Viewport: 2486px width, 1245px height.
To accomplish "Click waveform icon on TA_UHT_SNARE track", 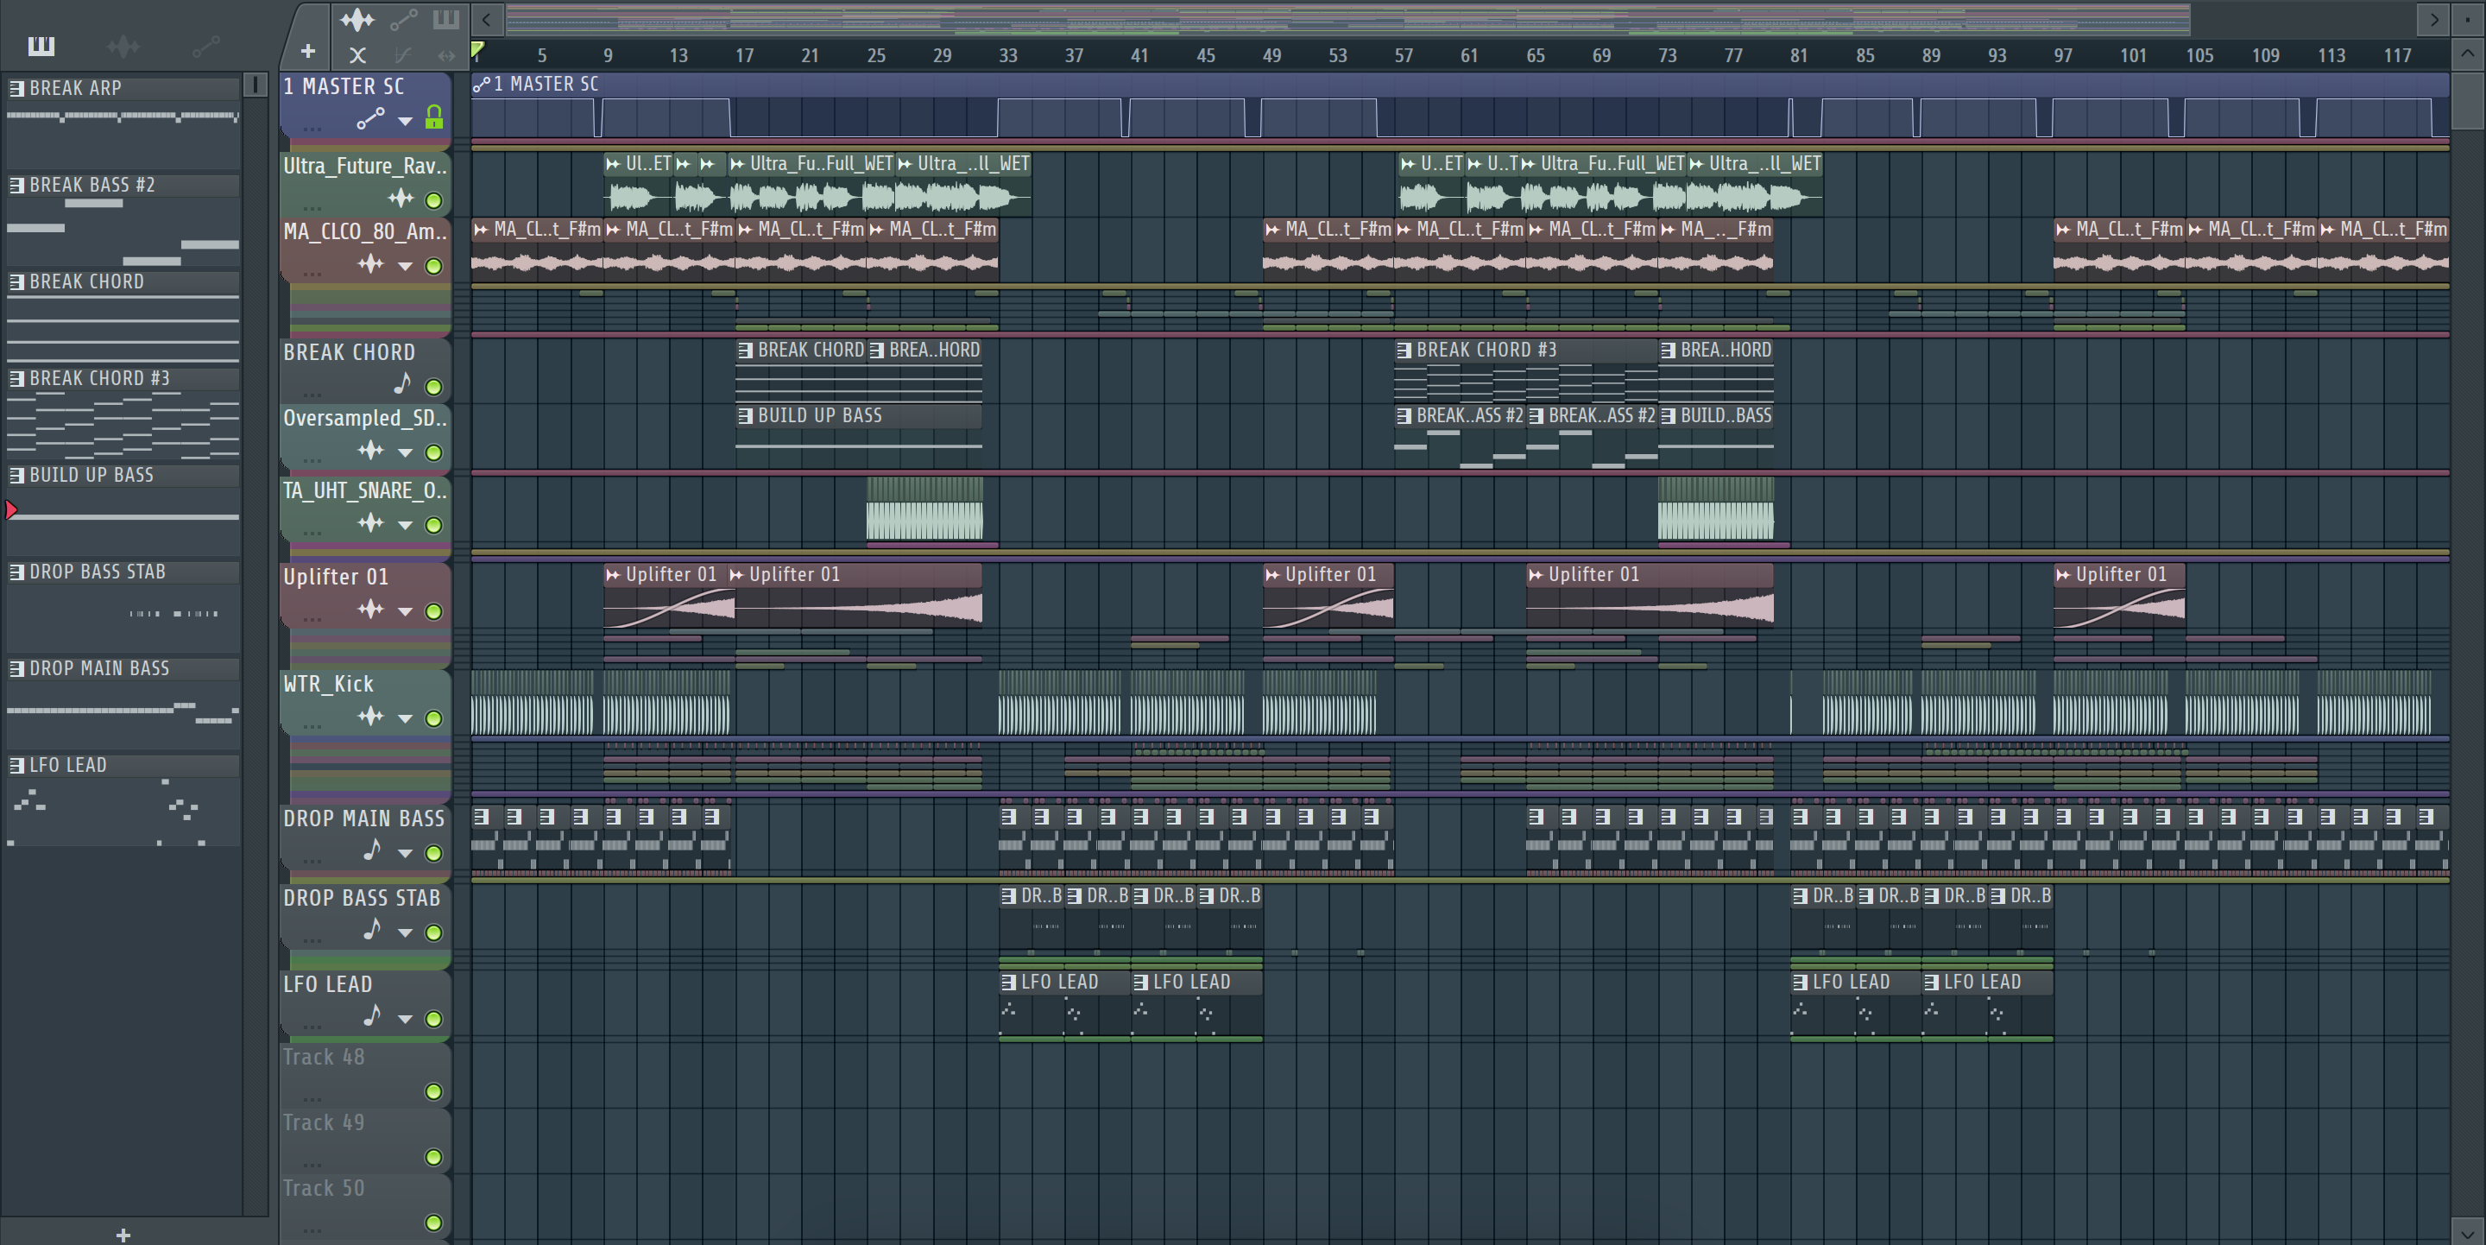I will point(370,523).
